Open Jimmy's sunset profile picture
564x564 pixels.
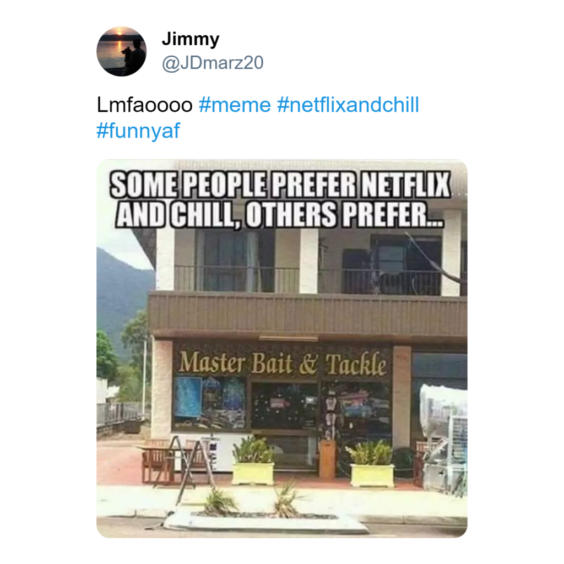(x=122, y=51)
